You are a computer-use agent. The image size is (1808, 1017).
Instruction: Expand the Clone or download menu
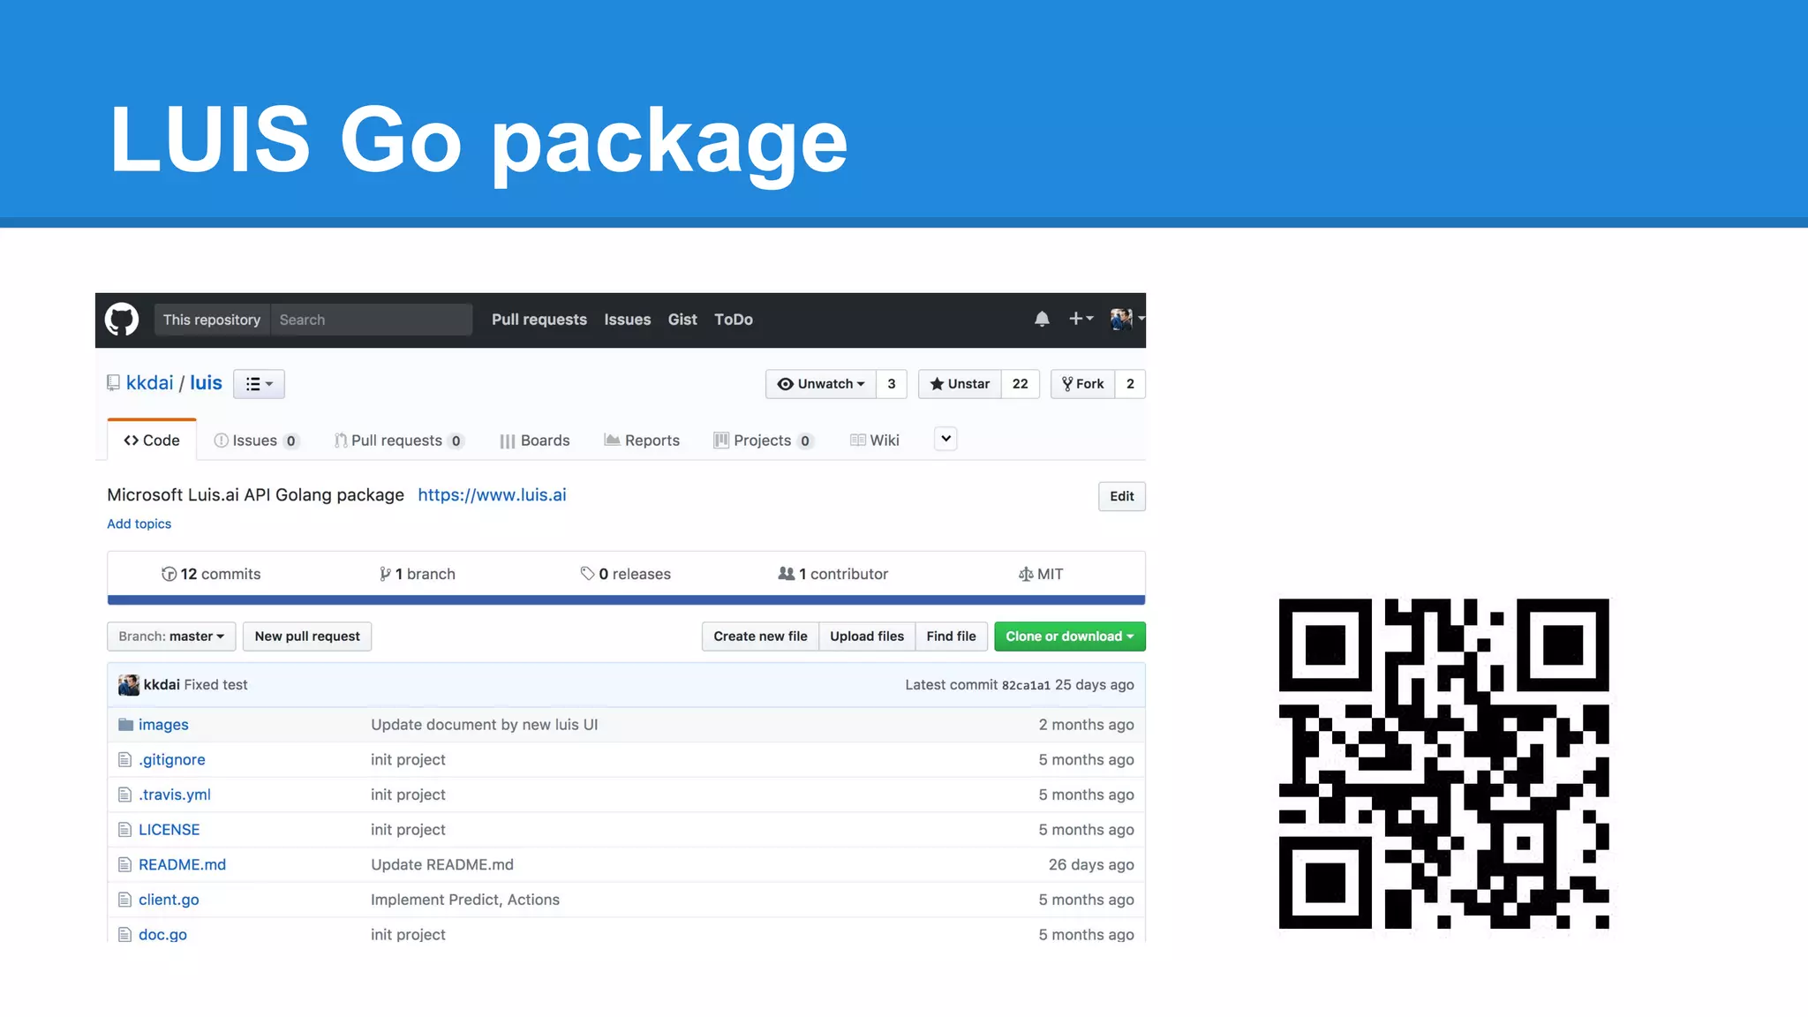tap(1069, 637)
